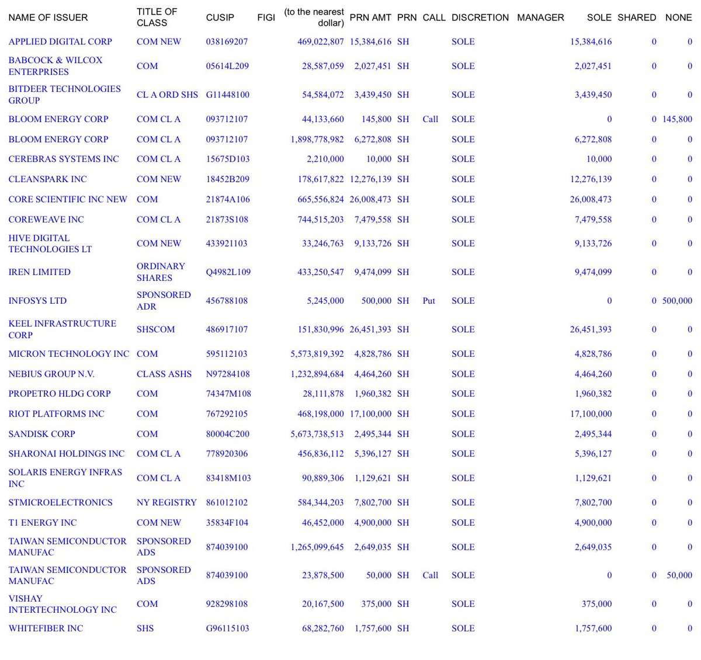The height and width of the screenshot is (660, 701).
Task: Click CUSIP G11448100 cell
Action: 228,95
